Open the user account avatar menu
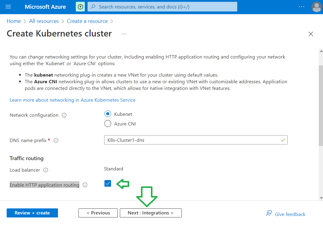 317,7
